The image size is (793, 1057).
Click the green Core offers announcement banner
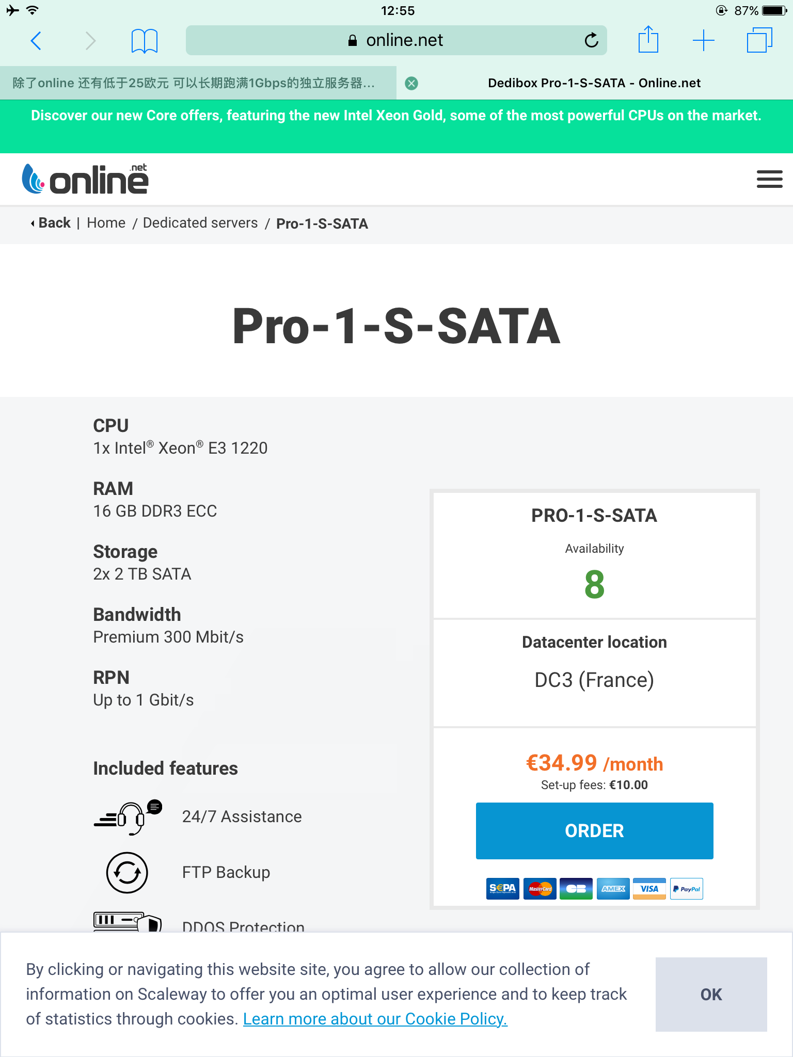(396, 116)
